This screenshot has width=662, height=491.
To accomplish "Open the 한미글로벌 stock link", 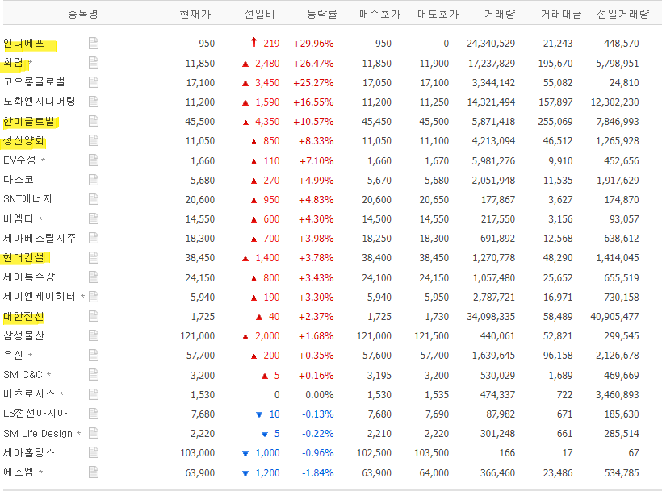I will pyautogui.click(x=29, y=122).
